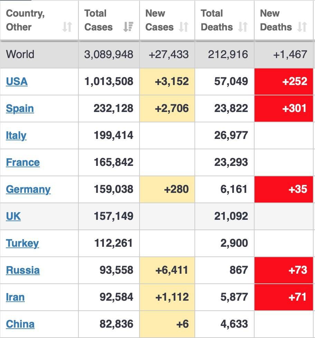Viewport: 315px width, 338px height.
Task: Open the France country link
Action: (23, 162)
